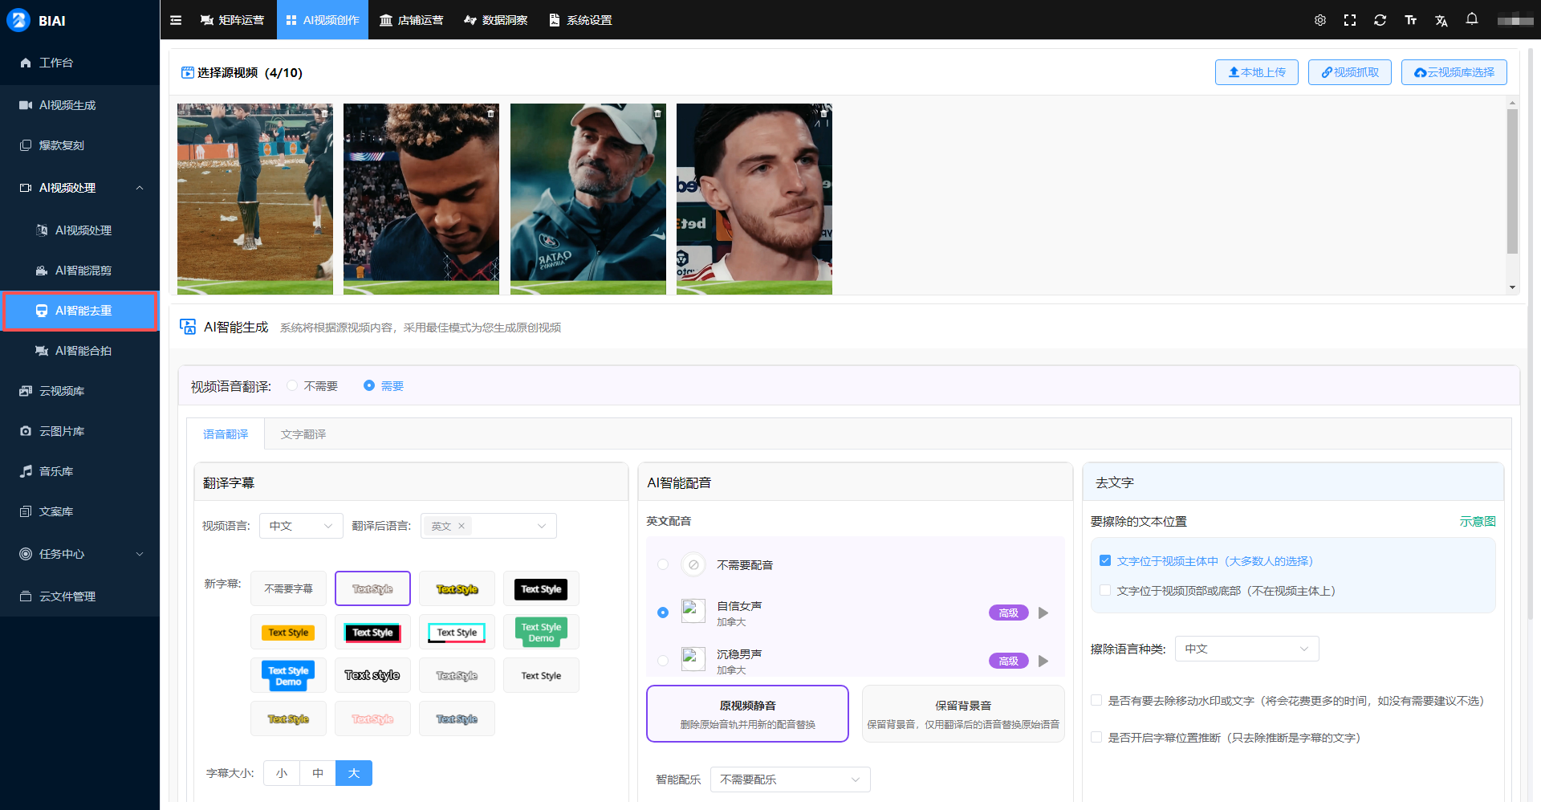Viewport: 1541px width, 810px height.
Task: Click the refresh page icon
Action: [1380, 20]
